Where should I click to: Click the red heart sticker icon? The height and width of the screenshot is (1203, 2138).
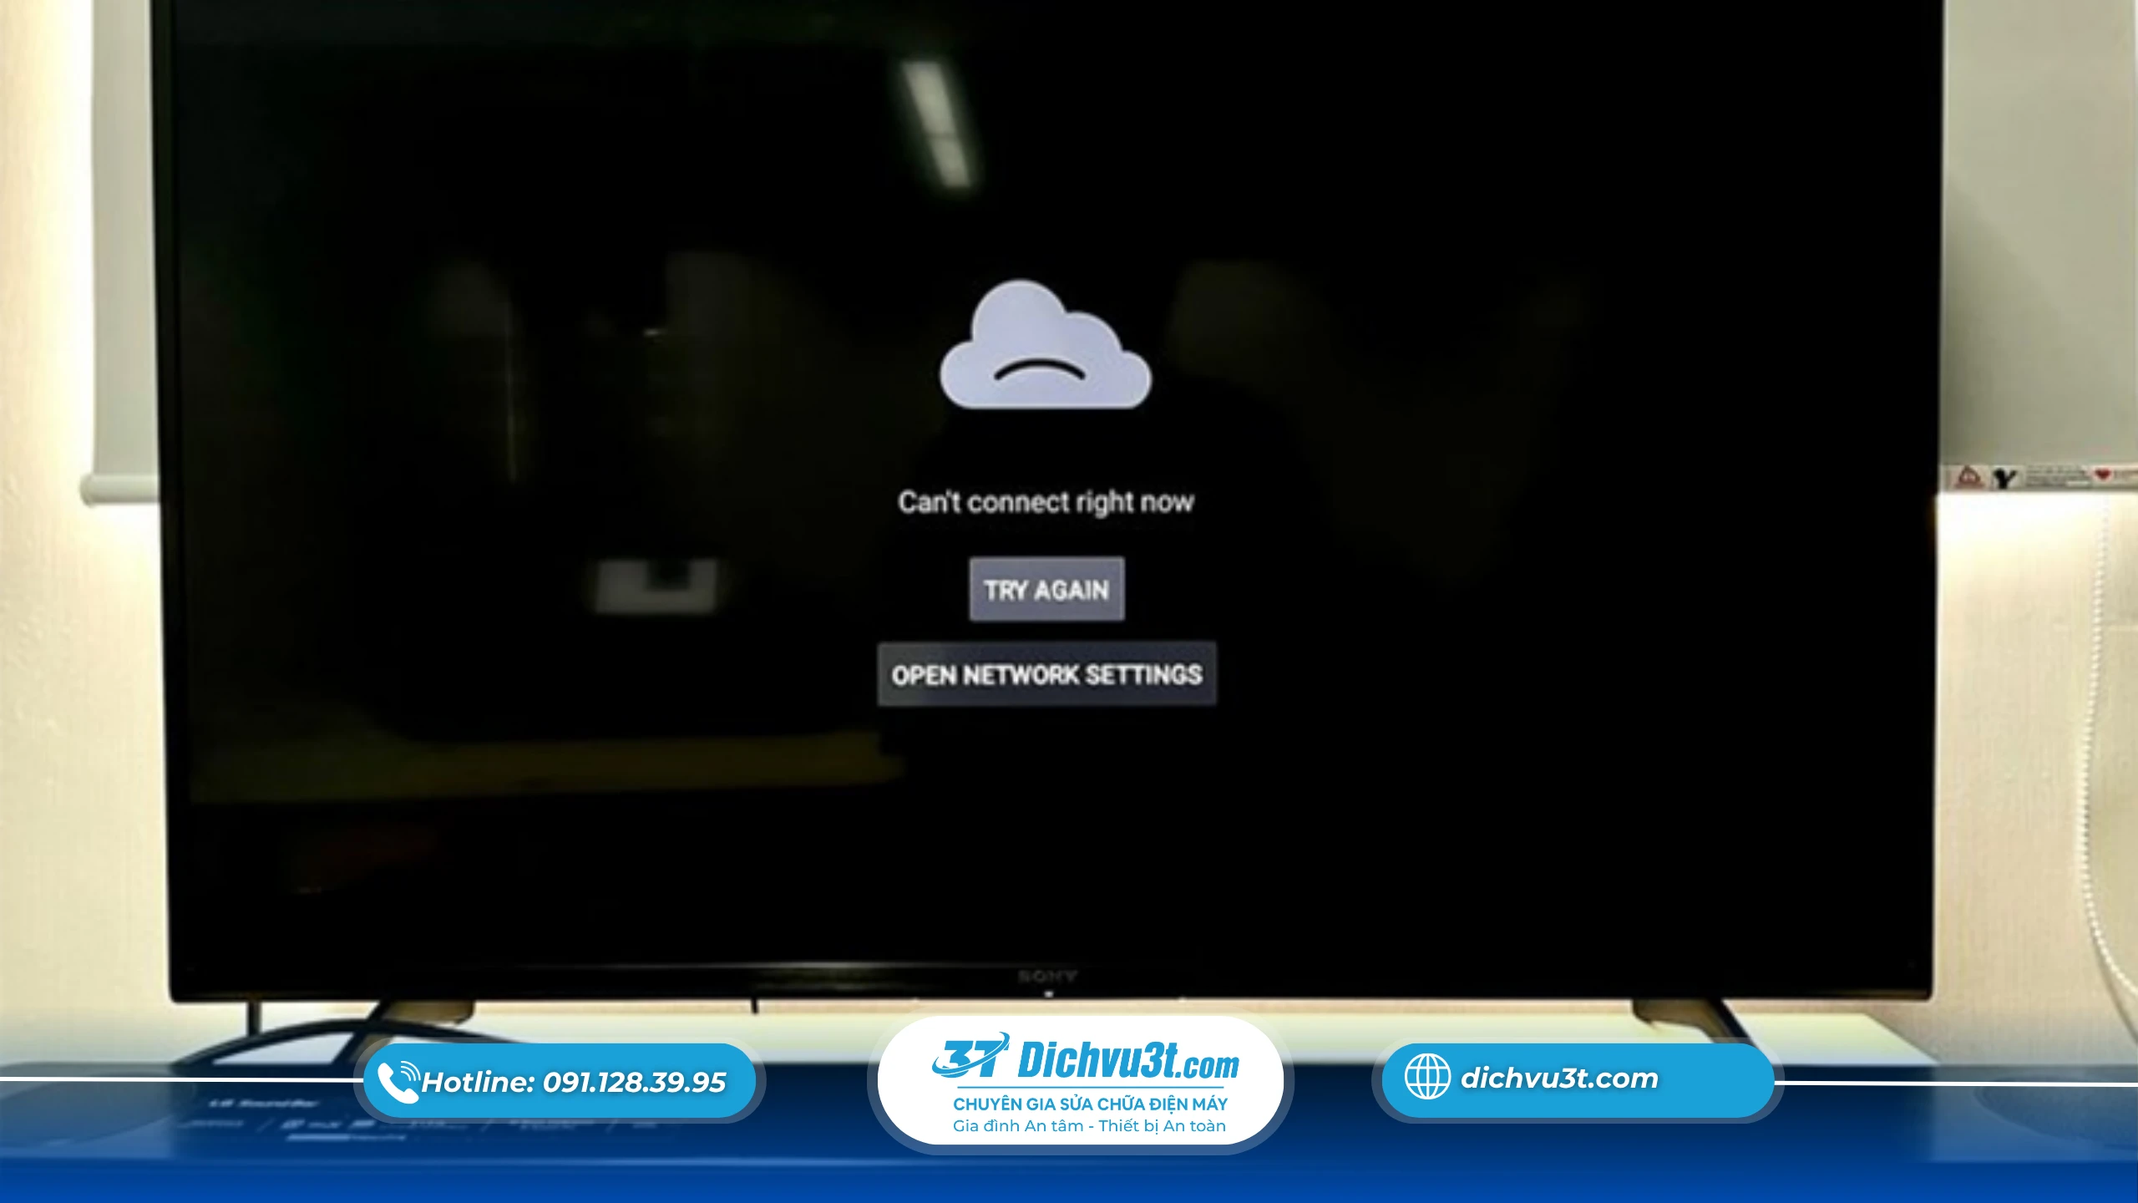click(x=2103, y=475)
